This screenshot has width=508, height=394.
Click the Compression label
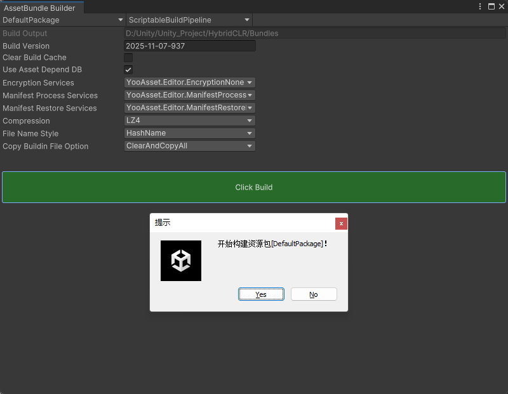click(x=26, y=121)
